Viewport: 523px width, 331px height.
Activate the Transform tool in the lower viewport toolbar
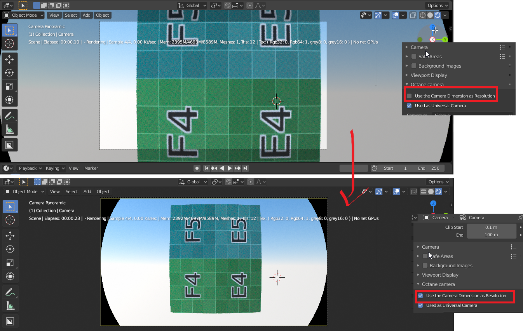click(x=10, y=276)
